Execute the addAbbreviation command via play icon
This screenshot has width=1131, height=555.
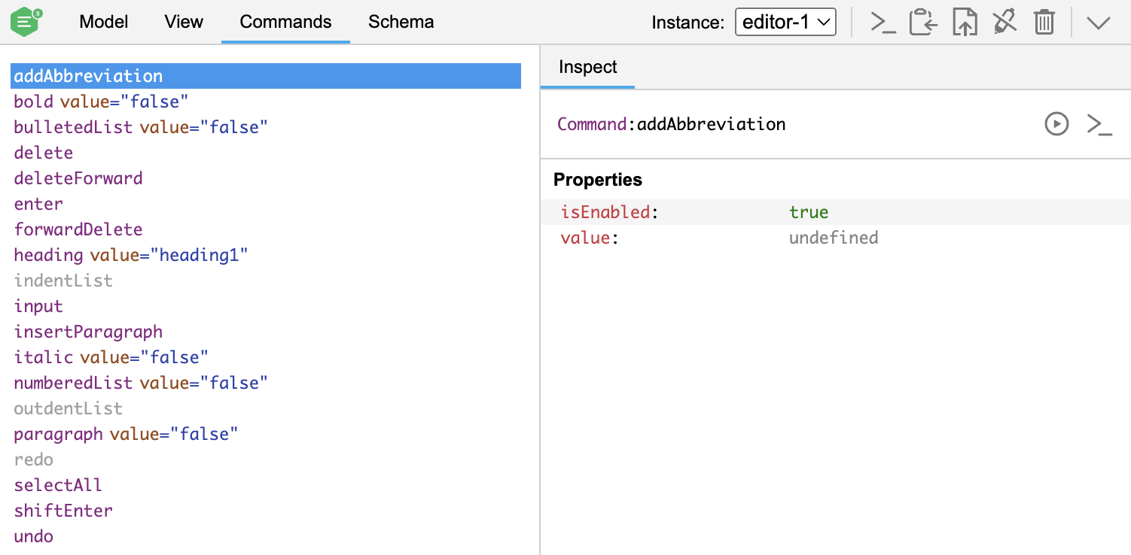click(1056, 124)
